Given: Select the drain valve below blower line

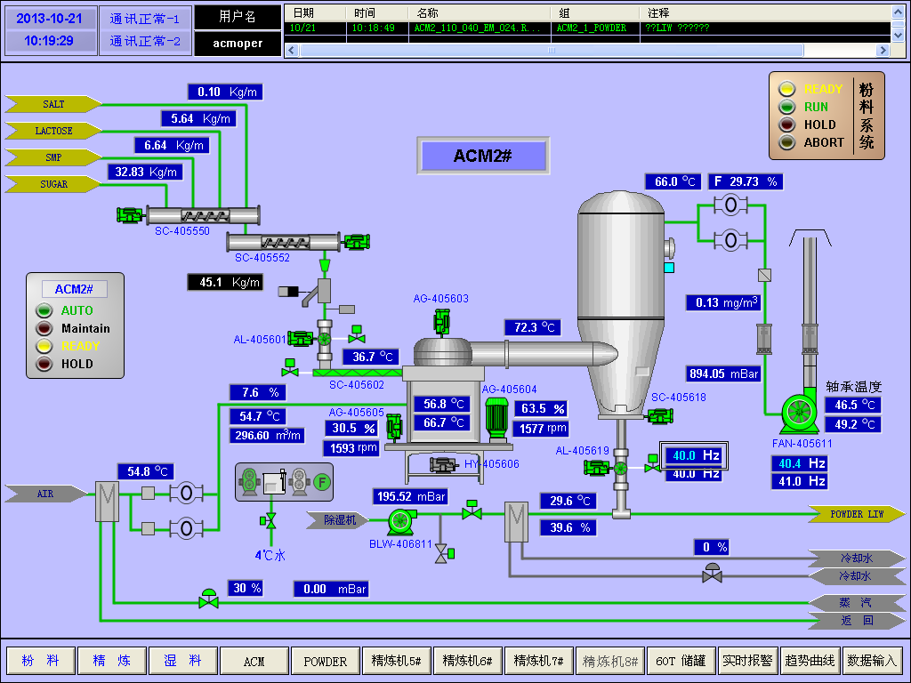Looking at the screenshot, I should 445,554.
